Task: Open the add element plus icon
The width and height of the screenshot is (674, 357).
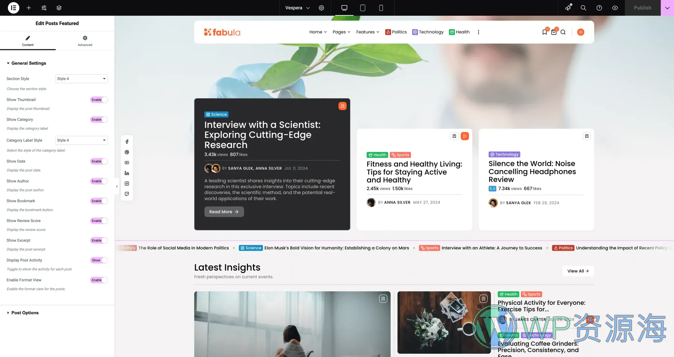Action: click(x=29, y=8)
